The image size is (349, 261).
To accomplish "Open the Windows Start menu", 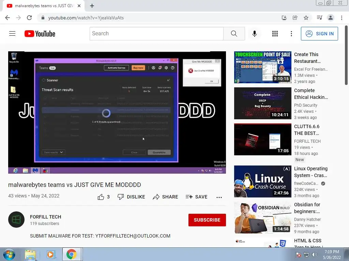I will coord(9,254).
